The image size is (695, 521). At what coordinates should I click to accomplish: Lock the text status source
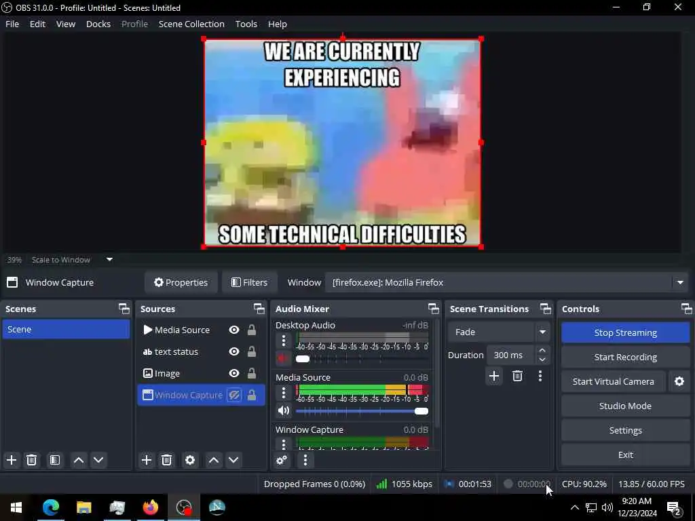[x=251, y=351]
